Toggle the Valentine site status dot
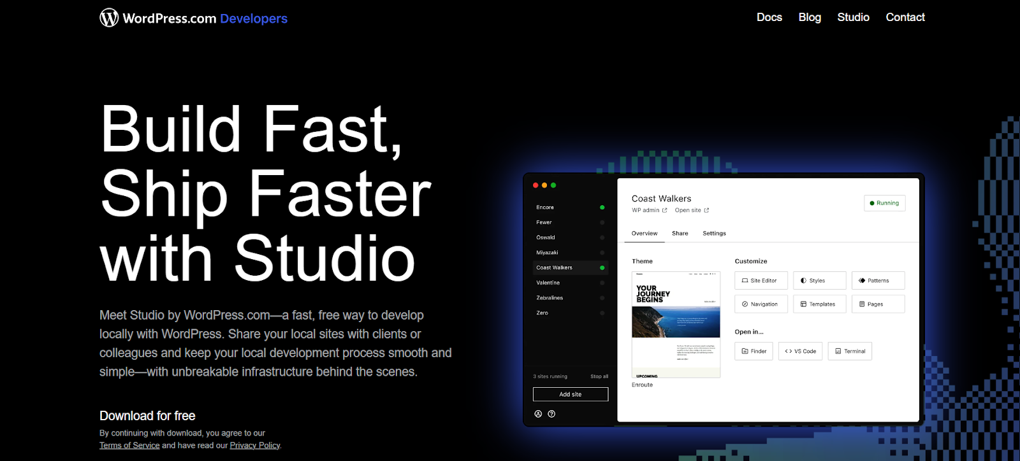The width and height of the screenshot is (1020, 461). [x=602, y=283]
